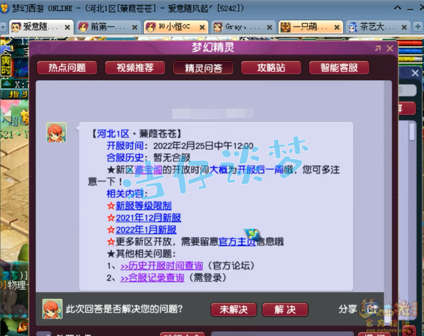The image size is (424, 336).
Task: Click the add new tab plus icon
Action: pyautogui.click(x=418, y=27)
